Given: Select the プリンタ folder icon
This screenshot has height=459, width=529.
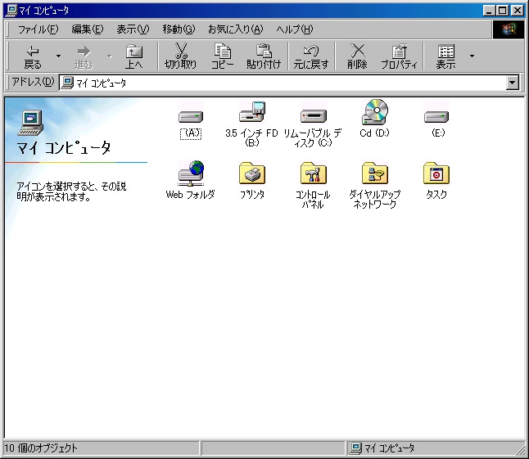Looking at the screenshot, I should coord(251,173).
